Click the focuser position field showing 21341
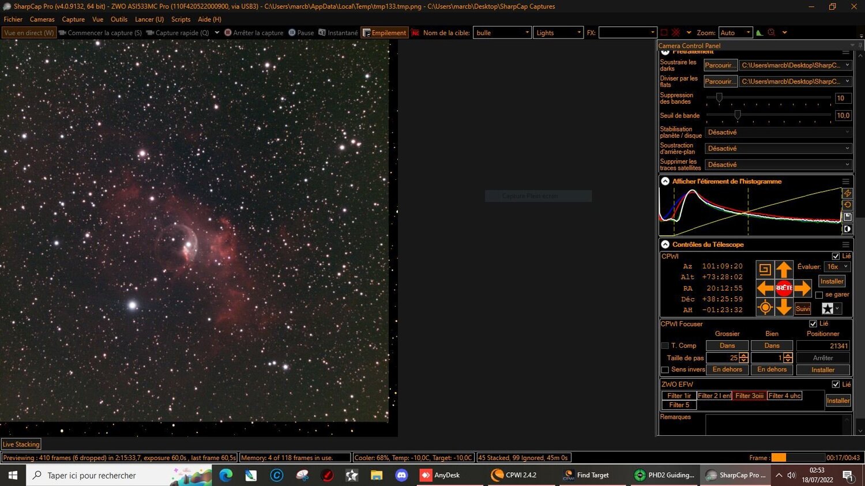 [823, 346]
